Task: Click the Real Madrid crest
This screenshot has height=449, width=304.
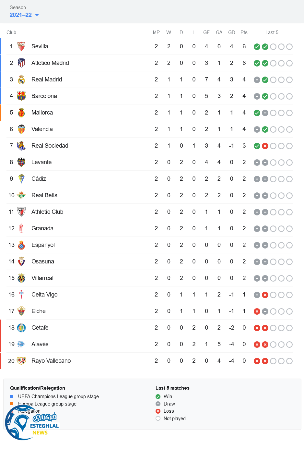Action: (21, 79)
